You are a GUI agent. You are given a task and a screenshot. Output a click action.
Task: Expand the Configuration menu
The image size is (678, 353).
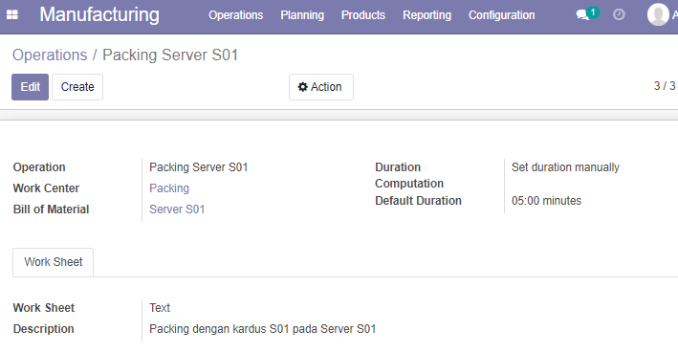pos(502,15)
